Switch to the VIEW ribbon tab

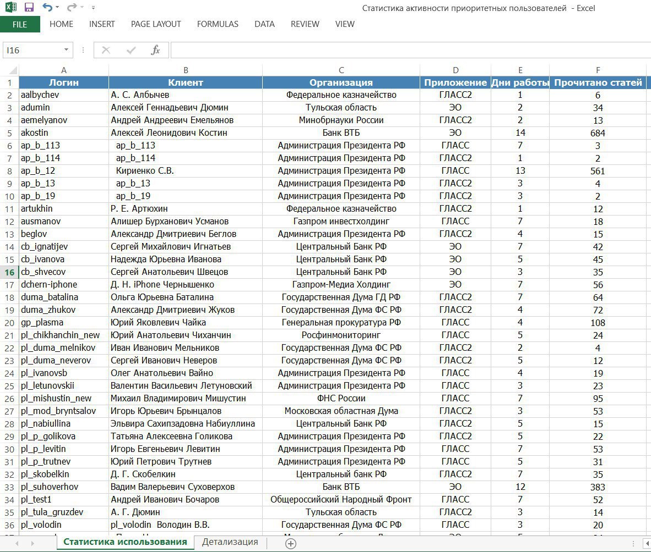[x=345, y=24]
